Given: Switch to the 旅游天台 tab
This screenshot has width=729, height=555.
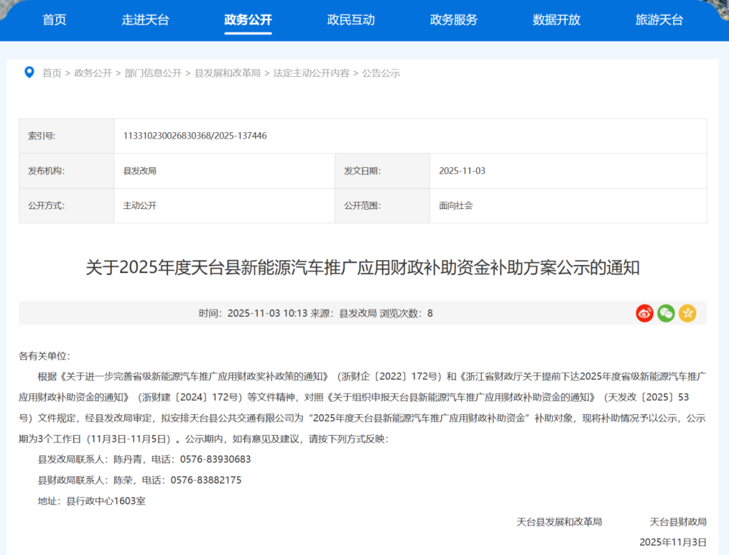Looking at the screenshot, I should (658, 20).
